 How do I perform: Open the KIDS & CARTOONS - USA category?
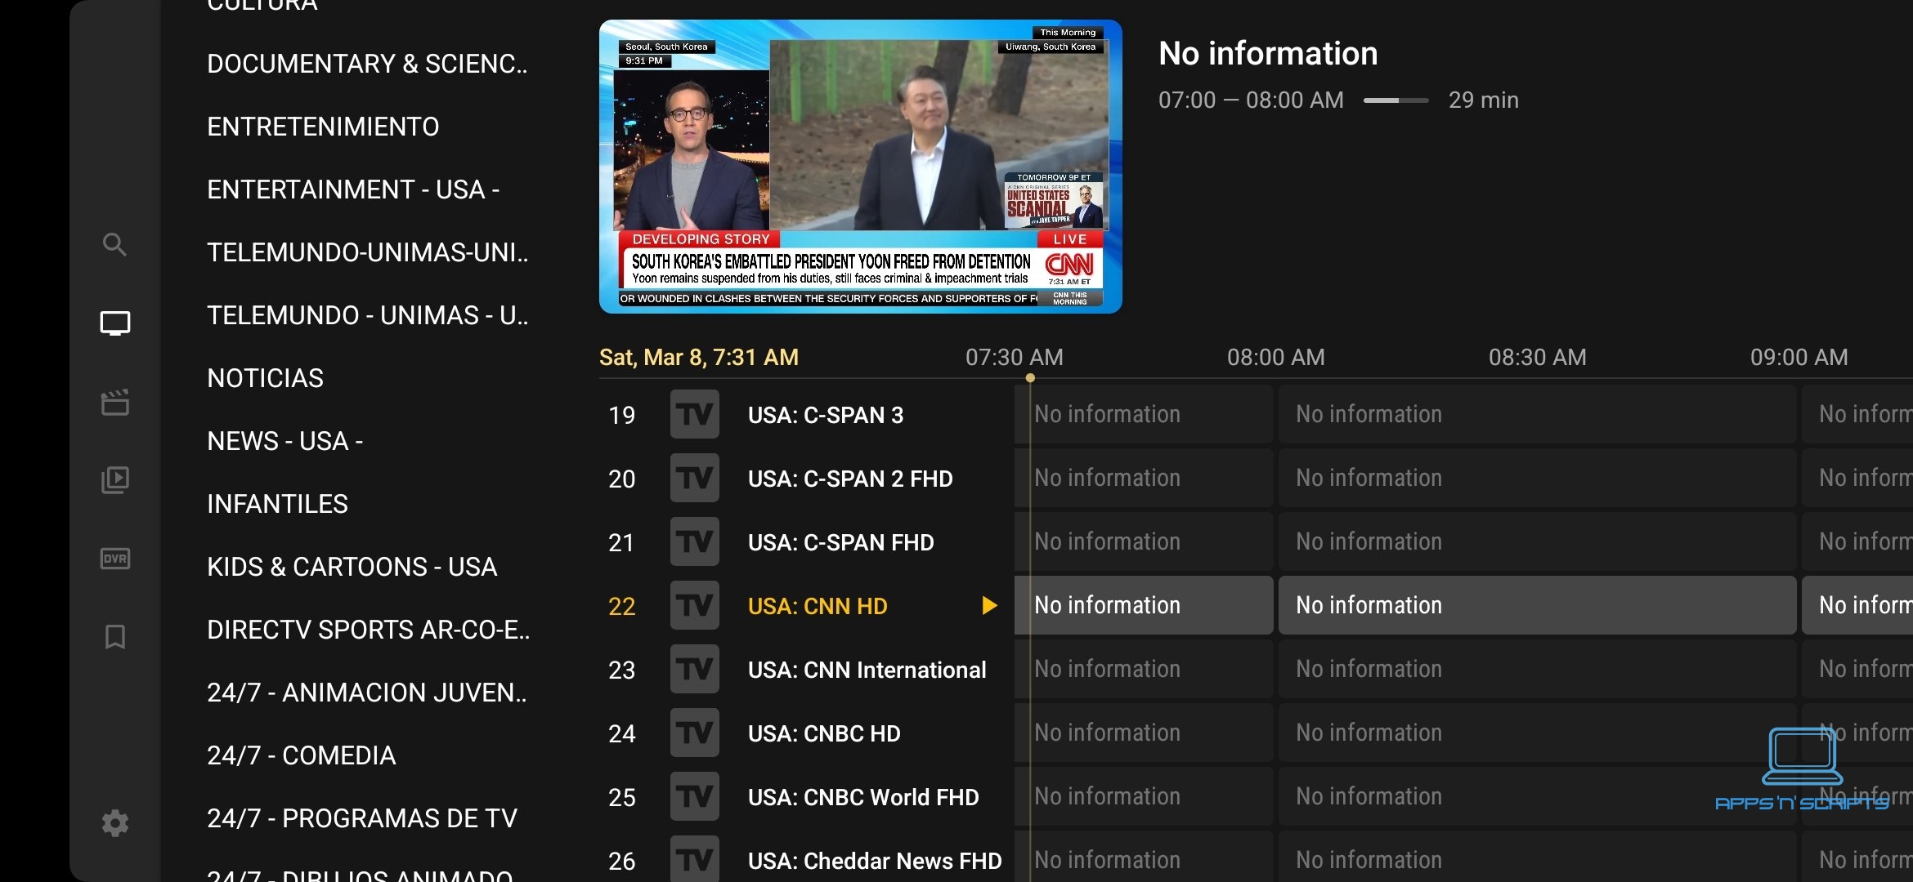352,567
